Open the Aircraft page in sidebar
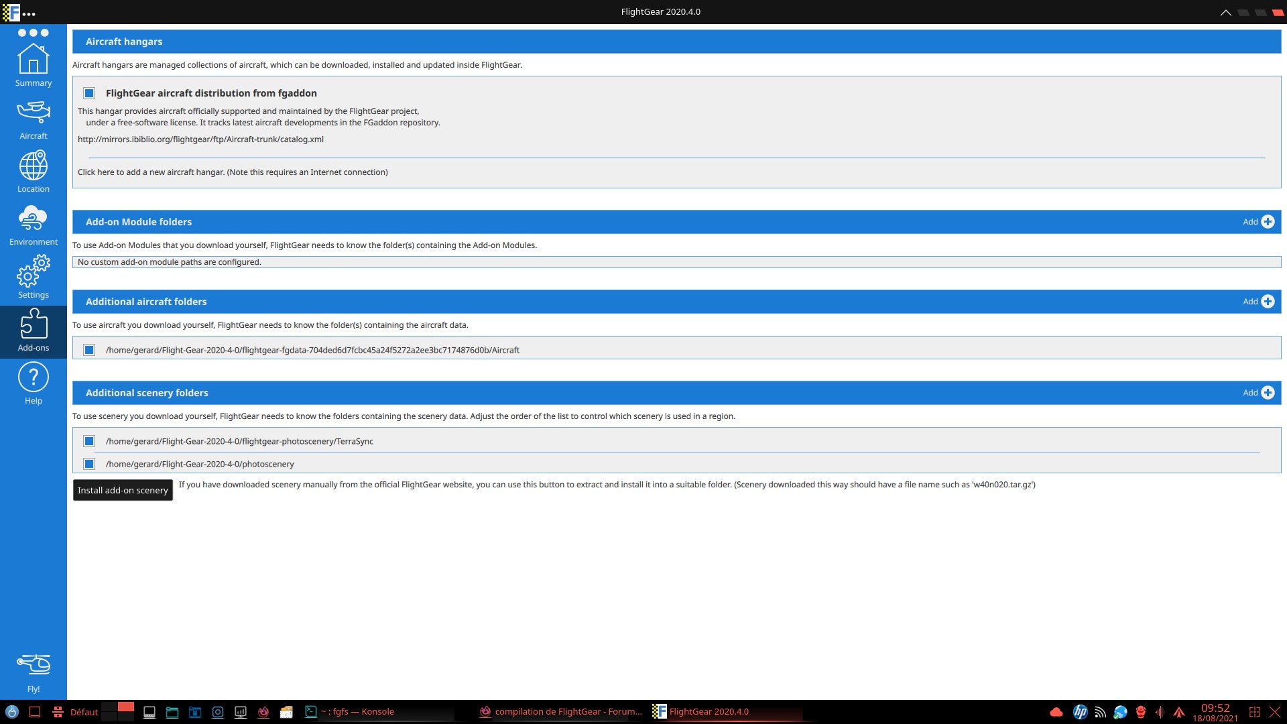This screenshot has height=724, width=1287. (x=34, y=119)
